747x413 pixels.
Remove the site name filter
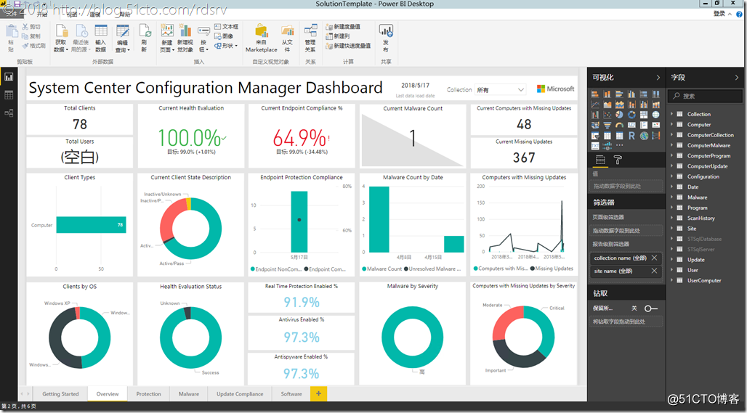(x=654, y=271)
